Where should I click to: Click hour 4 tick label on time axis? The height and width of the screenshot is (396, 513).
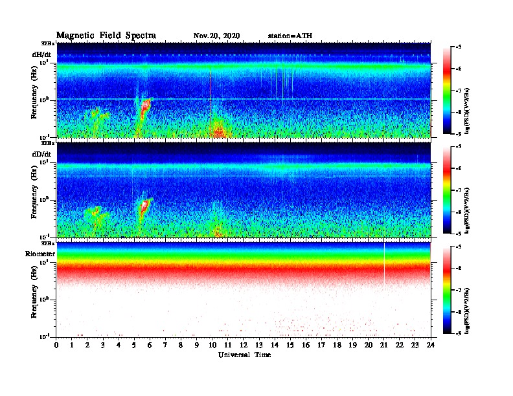coord(119,345)
